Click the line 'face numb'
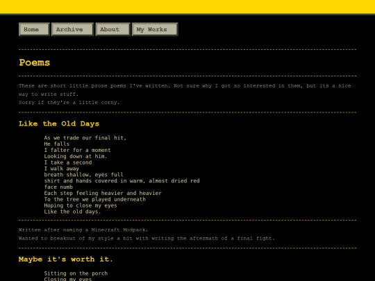 58,187
